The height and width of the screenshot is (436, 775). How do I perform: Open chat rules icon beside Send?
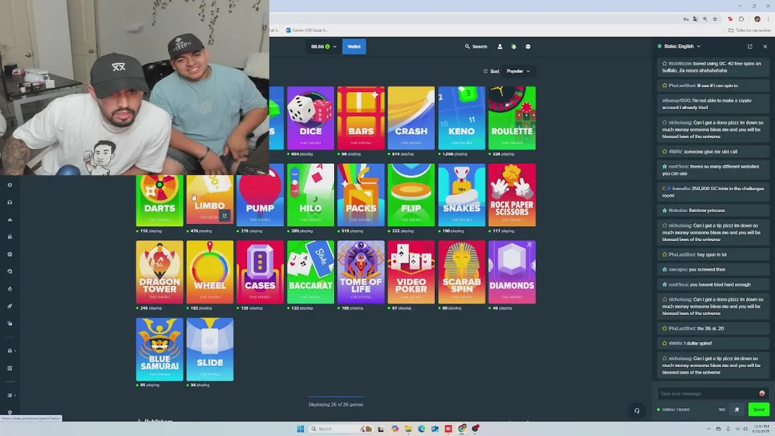(x=737, y=410)
